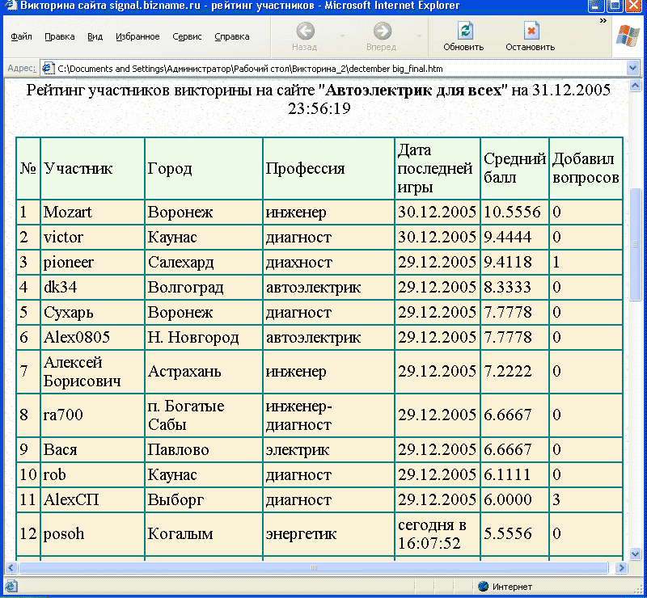Screen dimensions: 647x598
Task: Click the Back (Назад) arrow icon
Action: coord(306,31)
